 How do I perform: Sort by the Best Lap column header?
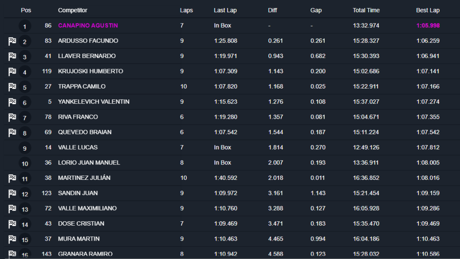pyautogui.click(x=427, y=10)
